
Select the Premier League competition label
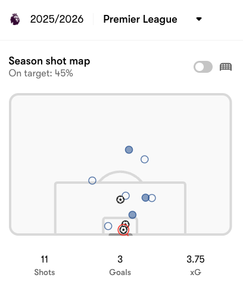pos(140,19)
